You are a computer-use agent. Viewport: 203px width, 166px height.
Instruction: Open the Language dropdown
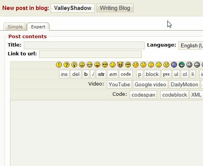pos(191,45)
